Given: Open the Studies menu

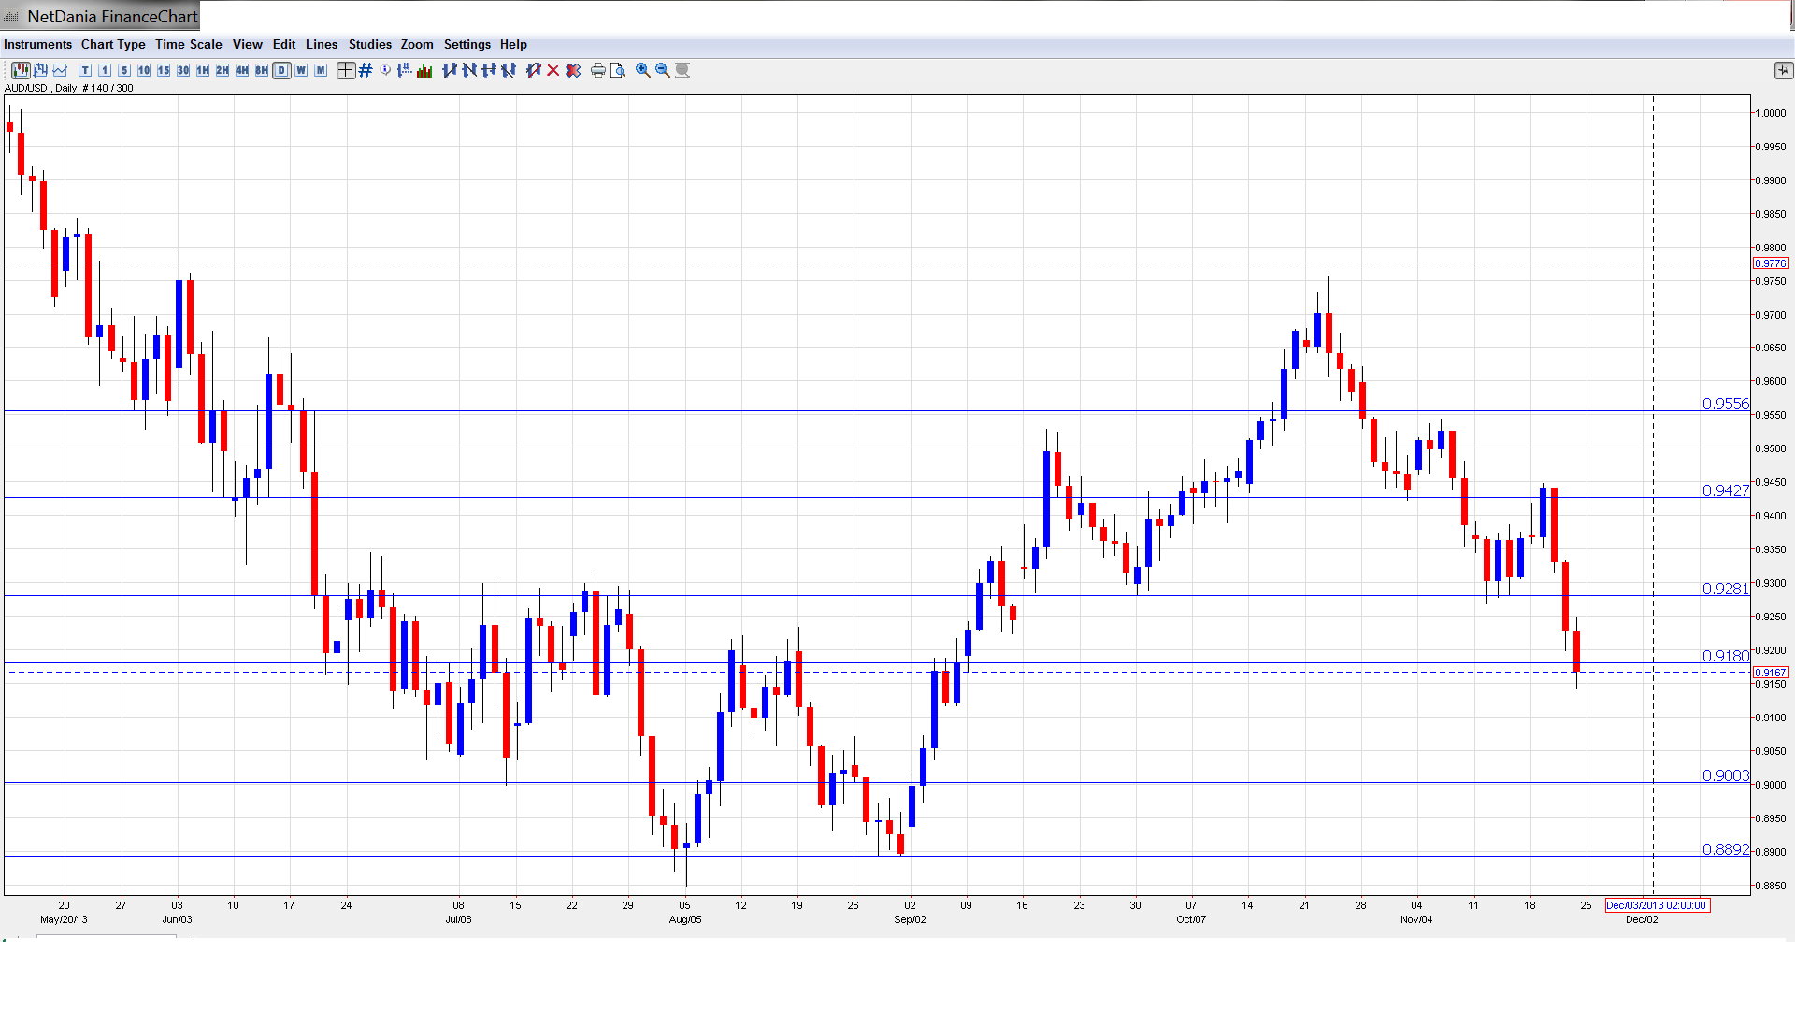Looking at the screenshot, I should (x=369, y=44).
